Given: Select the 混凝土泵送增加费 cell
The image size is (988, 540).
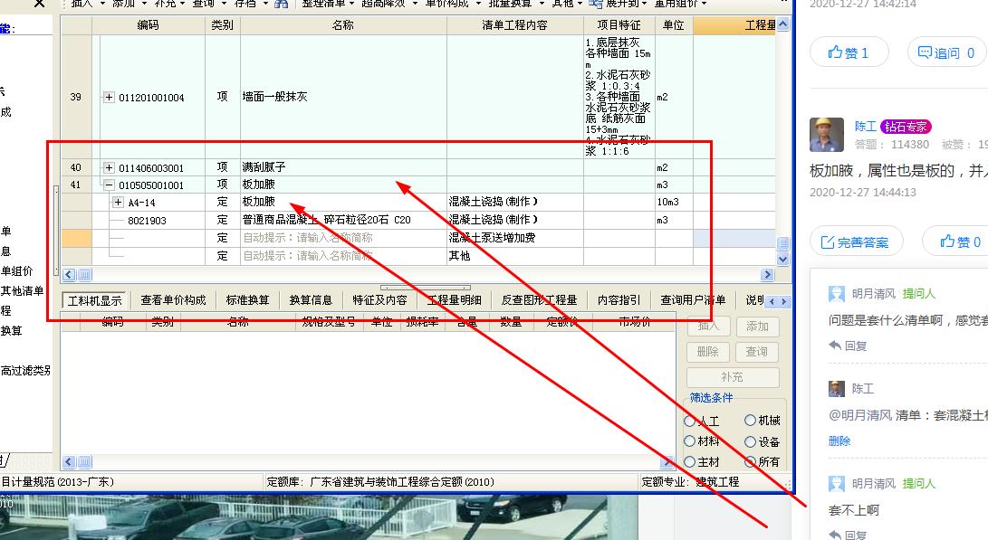Looking at the screenshot, I should click(514, 238).
